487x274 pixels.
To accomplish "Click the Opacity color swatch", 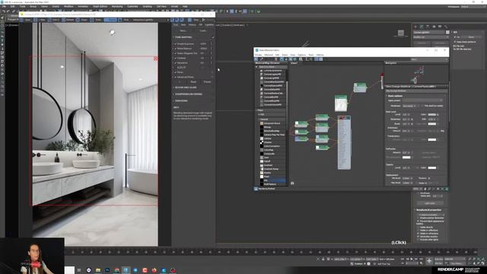I will [432, 168].
